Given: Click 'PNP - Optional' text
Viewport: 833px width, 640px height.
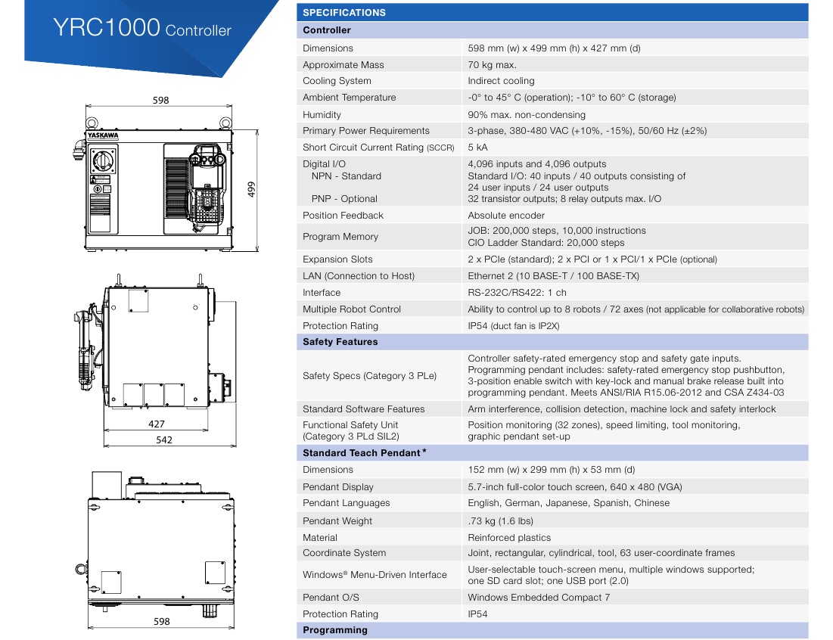Looking at the screenshot, I should pyautogui.click(x=344, y=199).
